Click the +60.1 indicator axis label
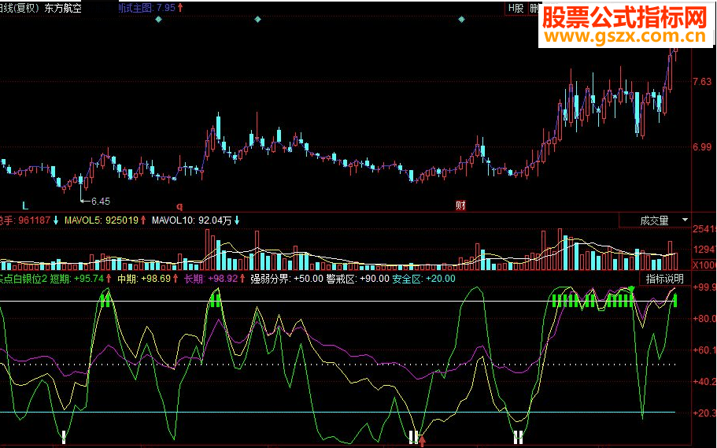Image resolution: width=717 pixels, height=448 pixels. (704, 350)
